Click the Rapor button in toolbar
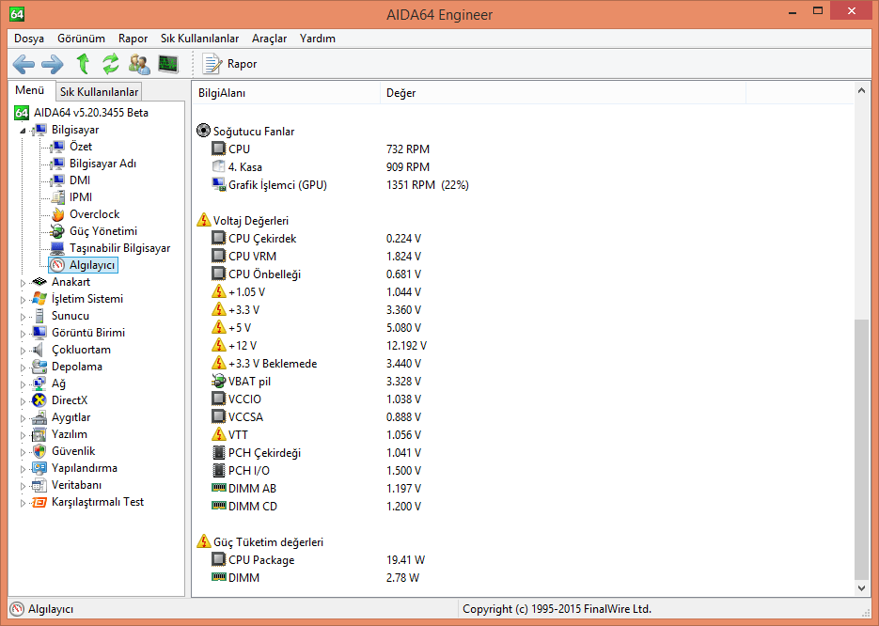This screenshot has width=879, height=626. 229,64
